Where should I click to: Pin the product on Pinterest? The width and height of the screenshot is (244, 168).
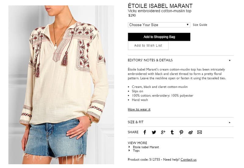[181, 132]
